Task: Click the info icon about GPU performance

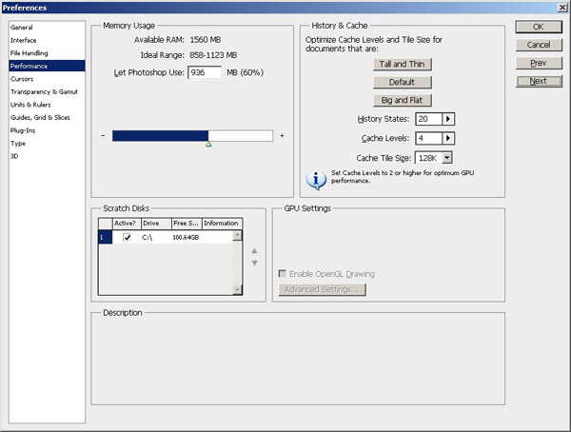Action: point(316,180)
